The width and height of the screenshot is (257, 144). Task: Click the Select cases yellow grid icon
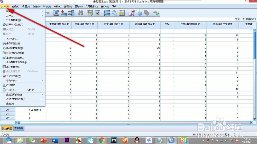(122, 13)
